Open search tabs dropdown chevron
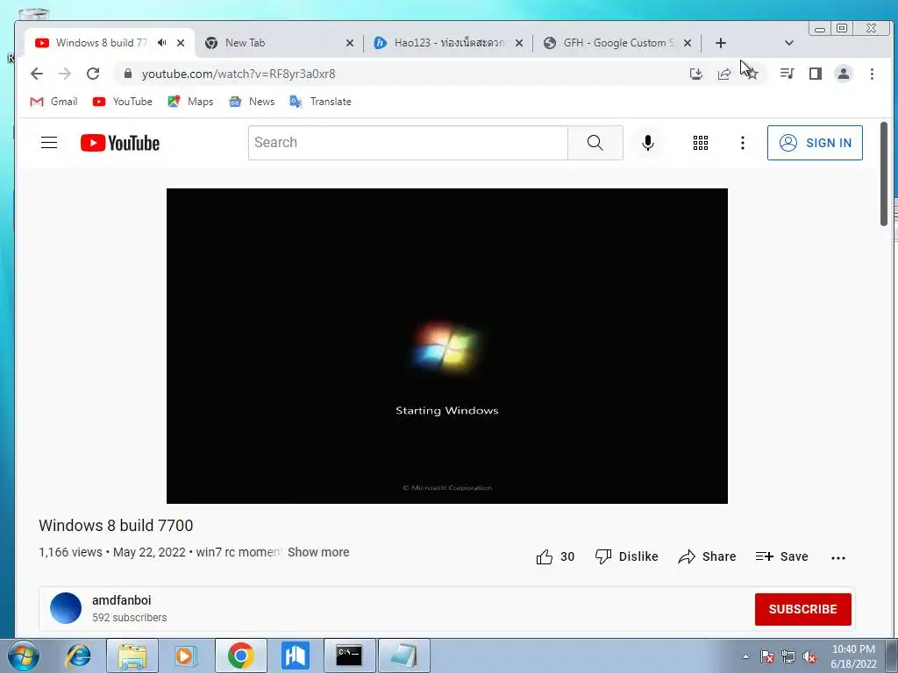The image size is (898, 673). (x=788, y=43)
